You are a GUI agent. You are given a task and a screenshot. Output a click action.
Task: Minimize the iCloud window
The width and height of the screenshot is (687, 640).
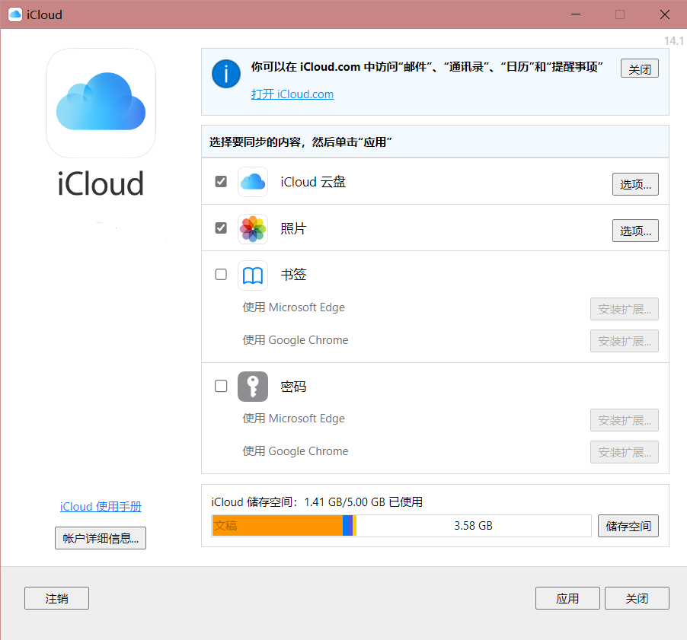pos(576,14)
